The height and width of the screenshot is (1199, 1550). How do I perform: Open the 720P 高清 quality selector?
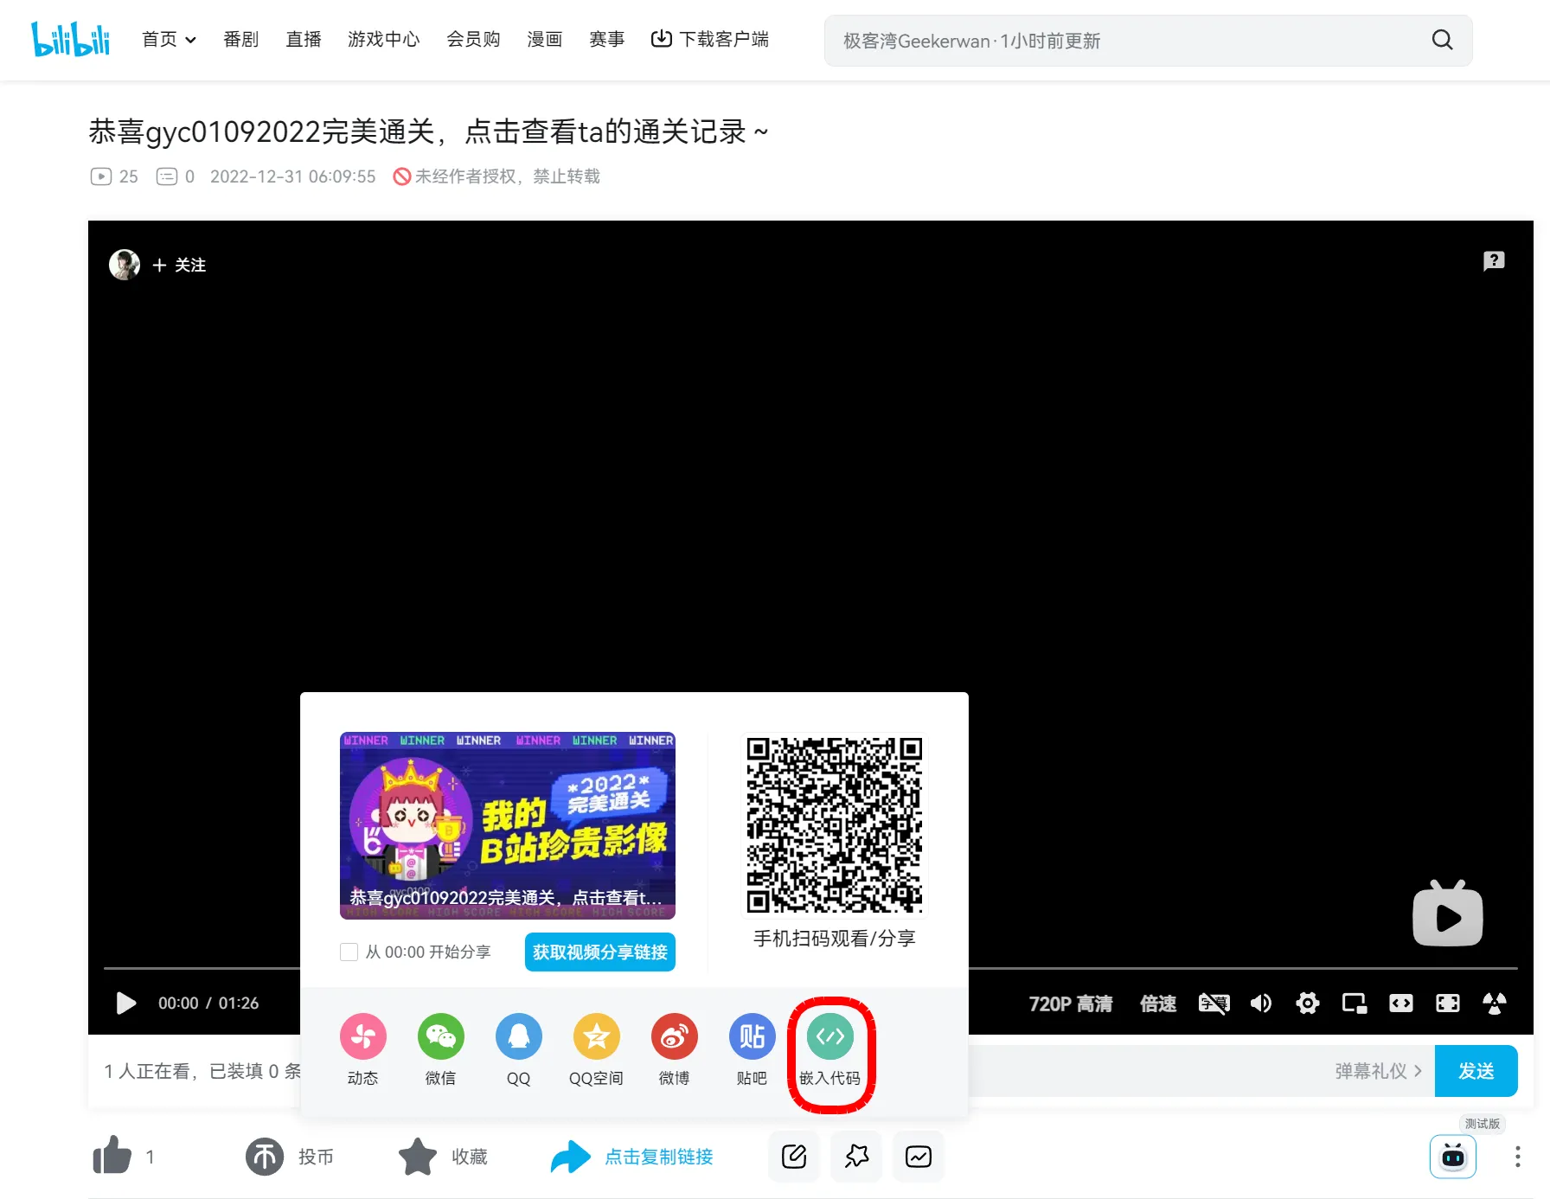1070,1003
